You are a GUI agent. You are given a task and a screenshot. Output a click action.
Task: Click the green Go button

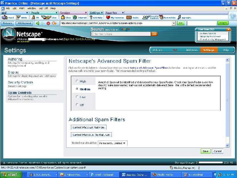click(181, 23)
